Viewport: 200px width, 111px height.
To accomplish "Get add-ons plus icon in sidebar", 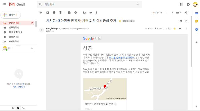I will pos(197,42).
